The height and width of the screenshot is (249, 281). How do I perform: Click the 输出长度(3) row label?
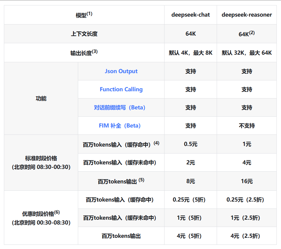84,53
